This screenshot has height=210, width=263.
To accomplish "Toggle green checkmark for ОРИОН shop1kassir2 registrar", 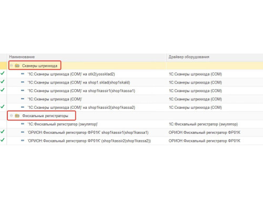I will click(x=3, y=140).
